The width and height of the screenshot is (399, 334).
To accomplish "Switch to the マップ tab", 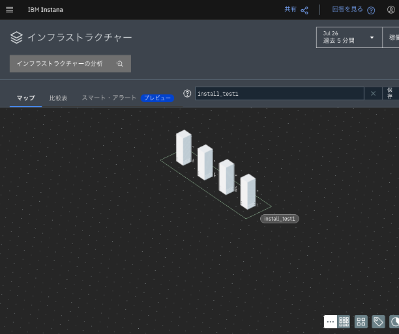I will (x=25, y=98).
